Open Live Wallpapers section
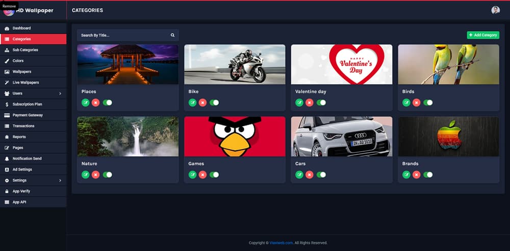 (33, 82)
